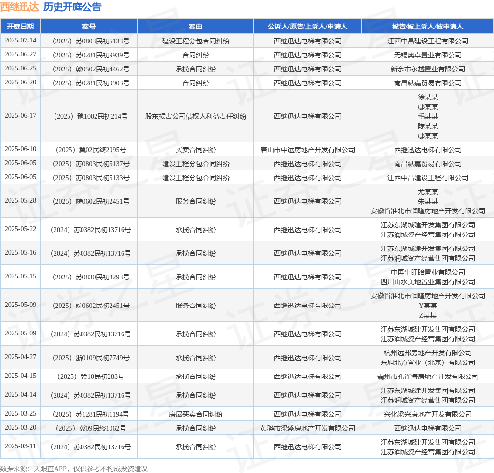Click defendant Y某某
Viewport: 494px width, 473px height.
[428, 306]
